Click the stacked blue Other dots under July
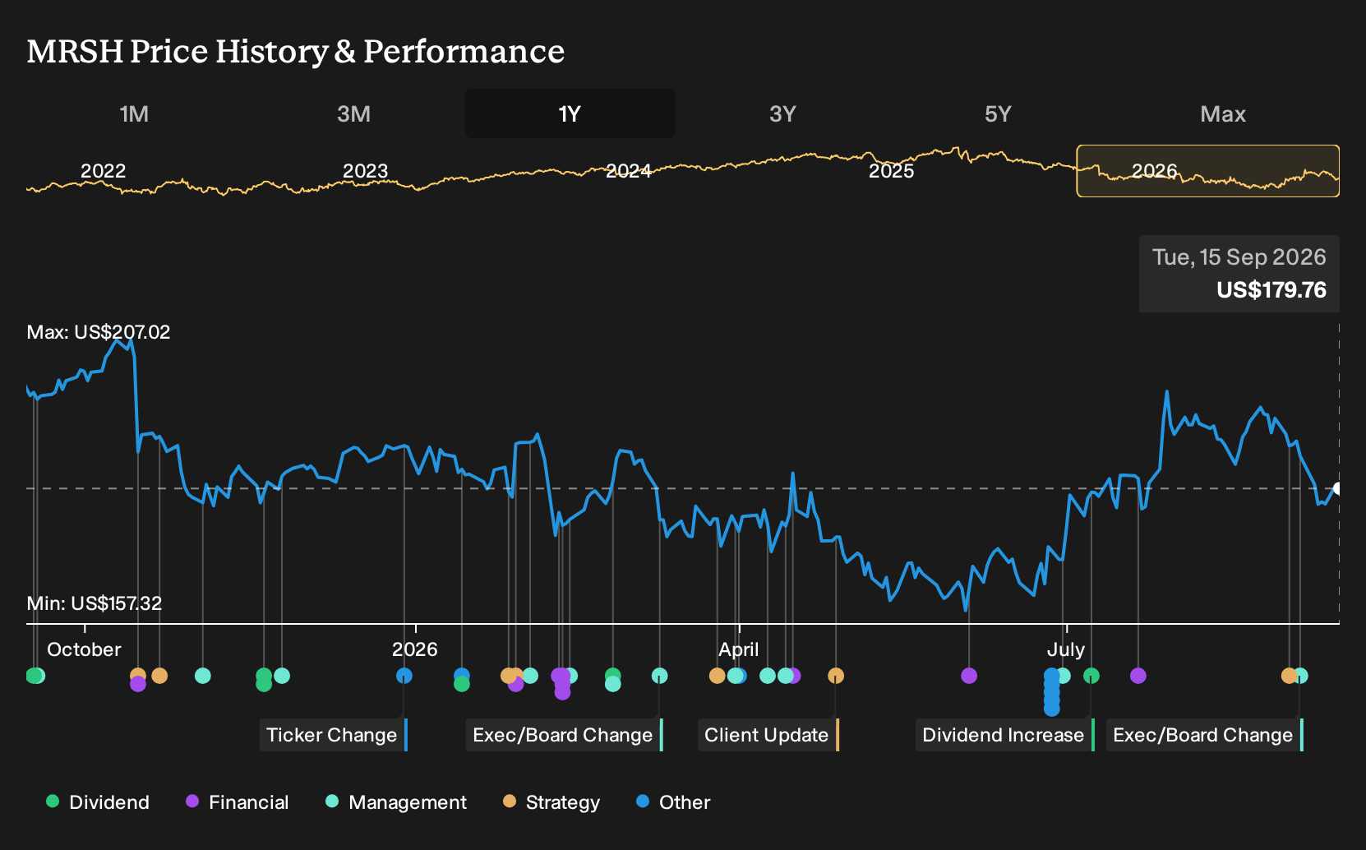Viewport: 1366px width, 850px height. coord(1052,692)
